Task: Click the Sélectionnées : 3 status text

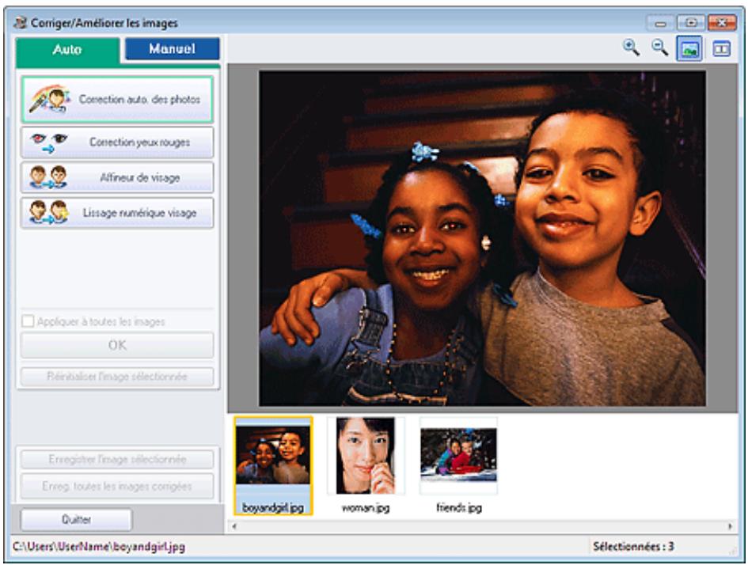Action: [633, 547]
